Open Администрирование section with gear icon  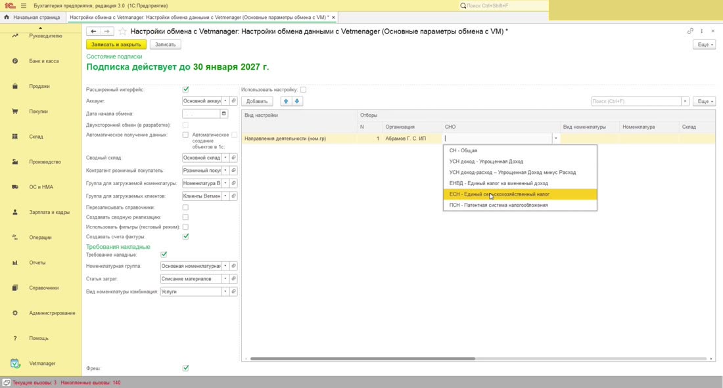[41, 313]
